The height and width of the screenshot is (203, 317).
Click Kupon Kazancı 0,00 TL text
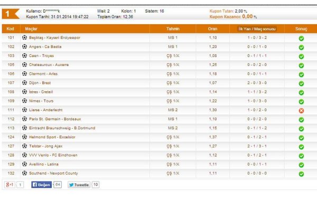pos(233,16)
